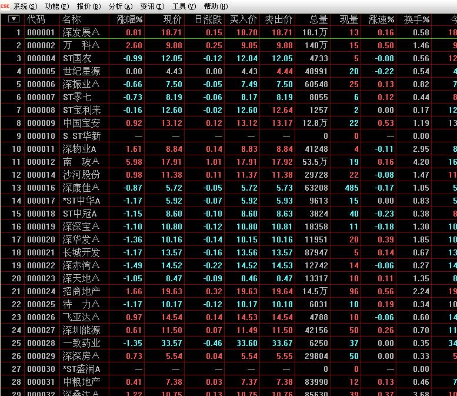Viewport: 457px width, 396px height.
Task: Open the 分析 menu
Action: pos(120,6)
